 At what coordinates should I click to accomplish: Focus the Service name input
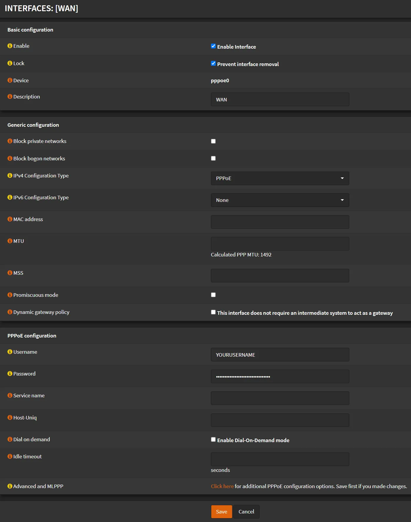click(x=280, y=398)
